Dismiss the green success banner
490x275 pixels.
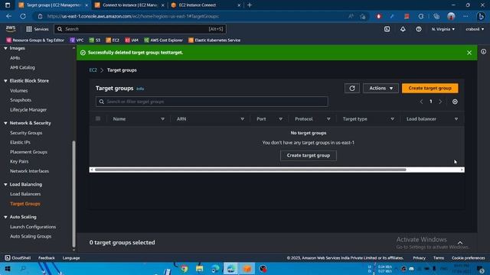pyautogui.click(x=469, y=53)
